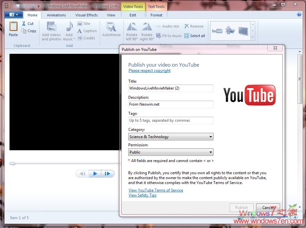Switch to the Animations tab

point(56,15)
